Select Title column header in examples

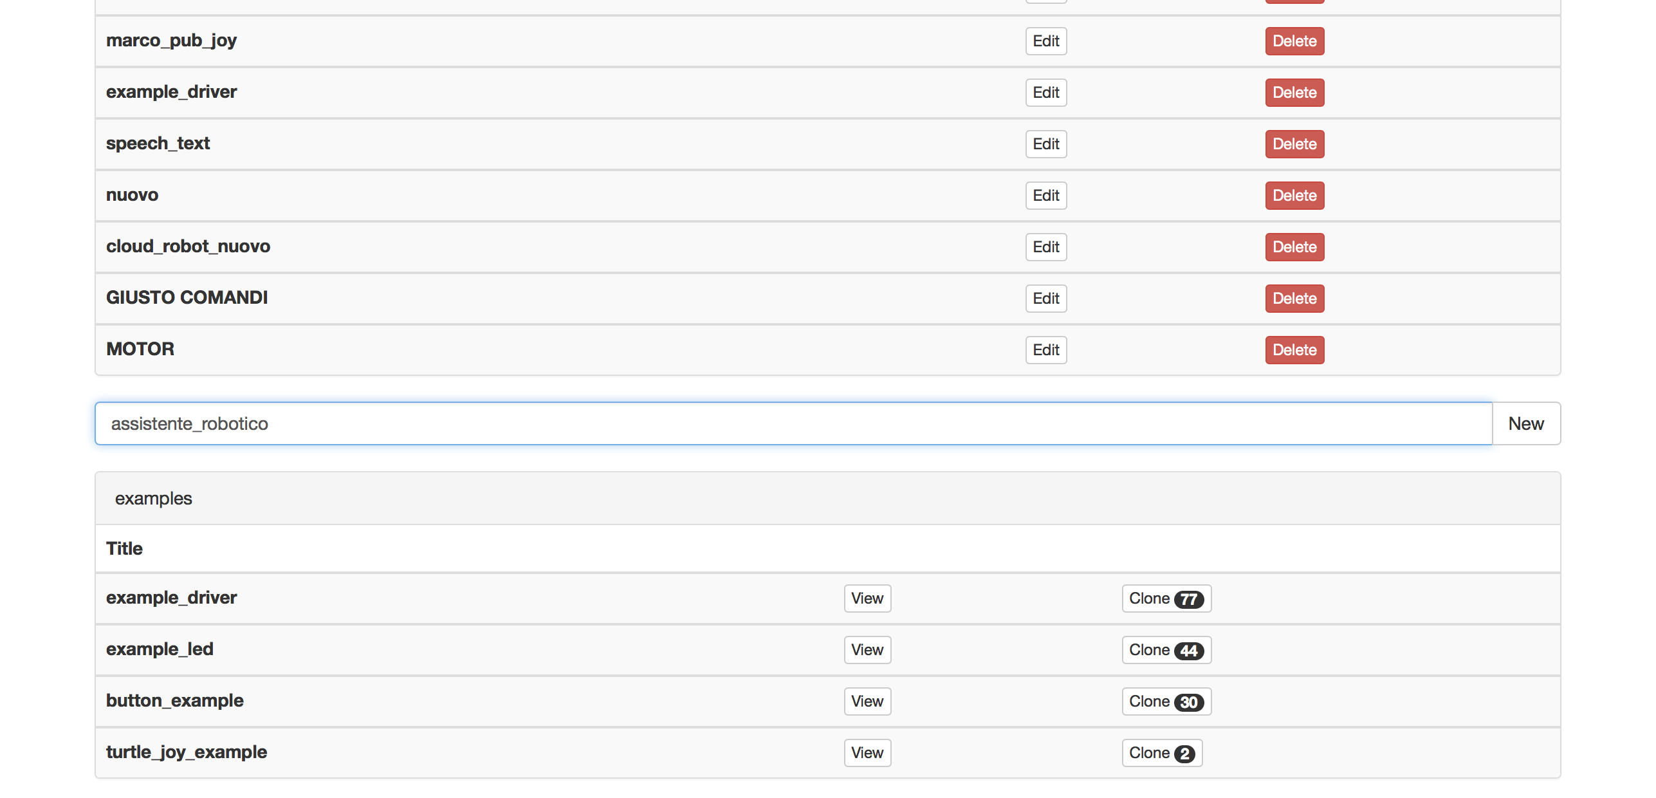[124, 548]
